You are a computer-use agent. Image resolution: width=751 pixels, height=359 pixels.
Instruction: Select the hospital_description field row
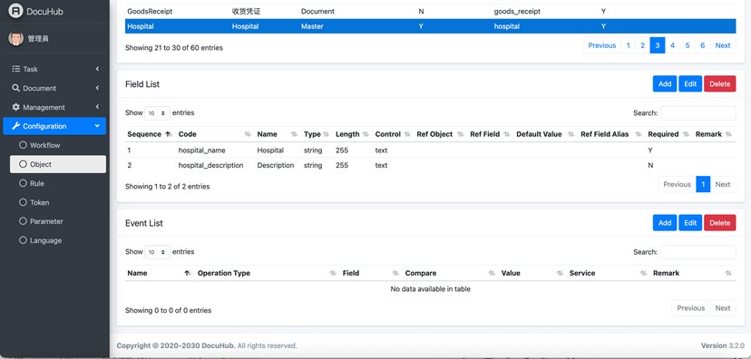point(431,165)
